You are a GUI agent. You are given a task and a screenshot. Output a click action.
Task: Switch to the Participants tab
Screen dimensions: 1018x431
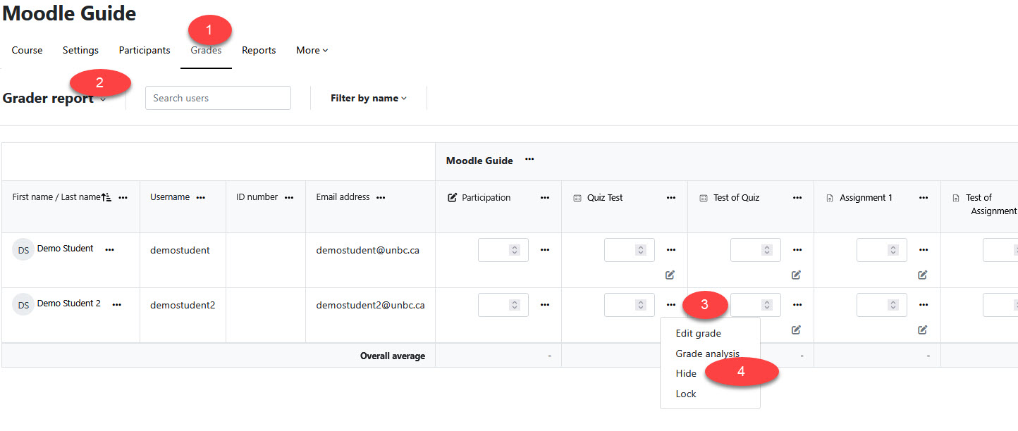(145, 51)
